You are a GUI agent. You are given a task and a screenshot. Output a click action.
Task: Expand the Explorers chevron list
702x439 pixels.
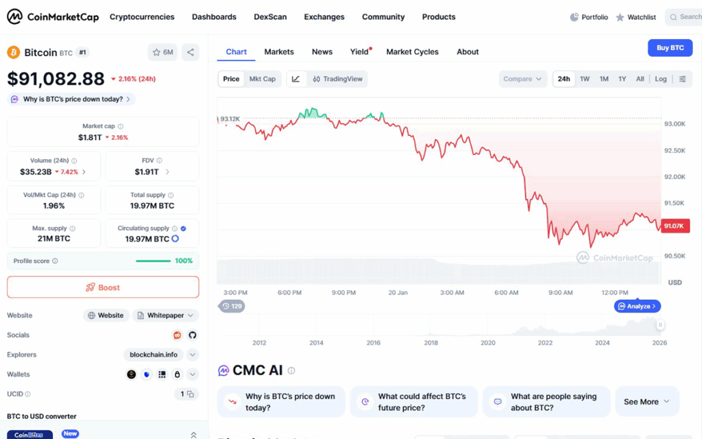point(193,355)
